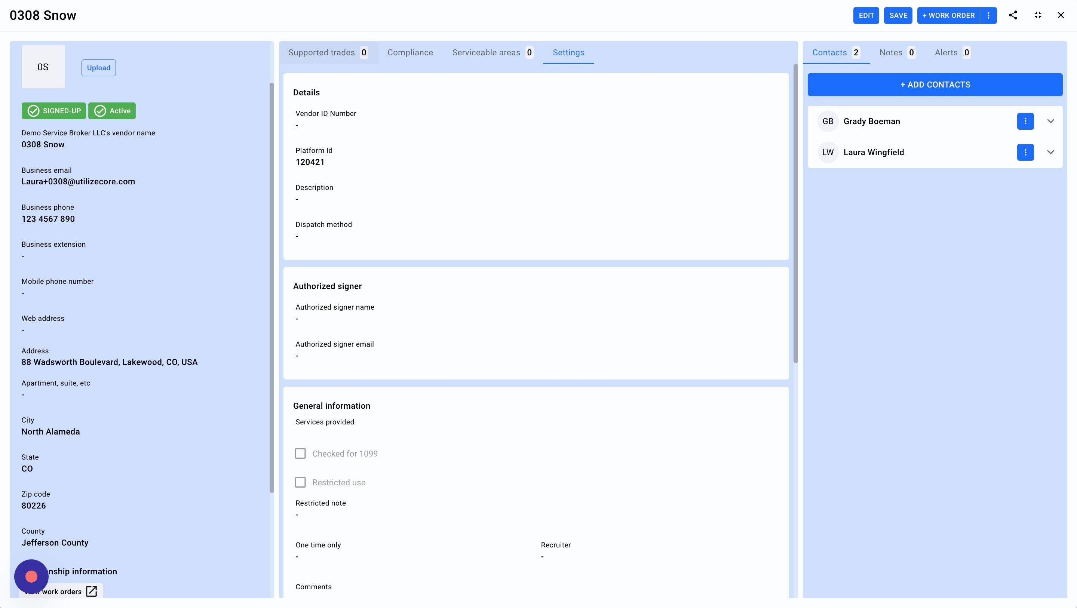
Task: Click the Add Contacts button
Action: coord(935,85)
